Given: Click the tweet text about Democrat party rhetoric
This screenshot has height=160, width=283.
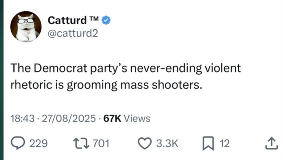Looking at the screenshot, I should (x=126, y=76).
